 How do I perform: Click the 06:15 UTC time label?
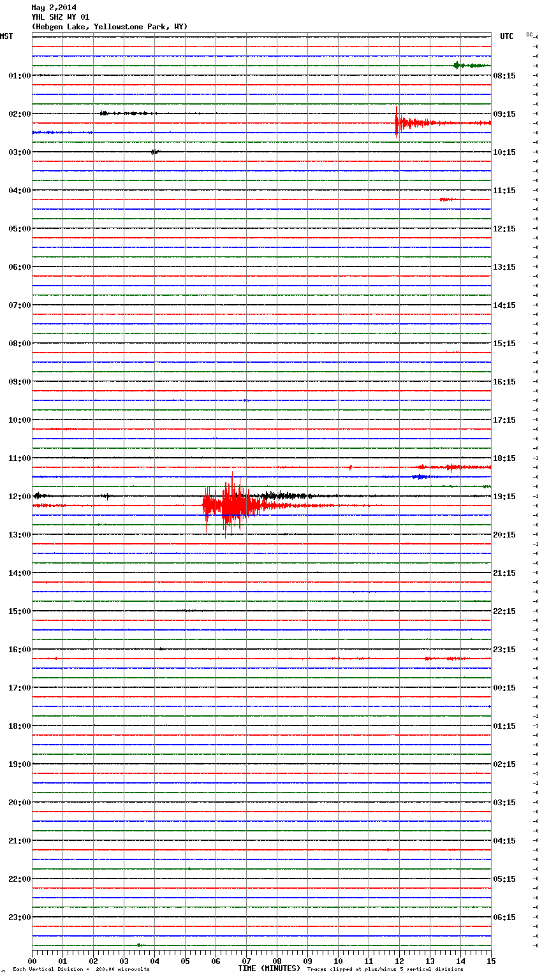click(504, 917)
